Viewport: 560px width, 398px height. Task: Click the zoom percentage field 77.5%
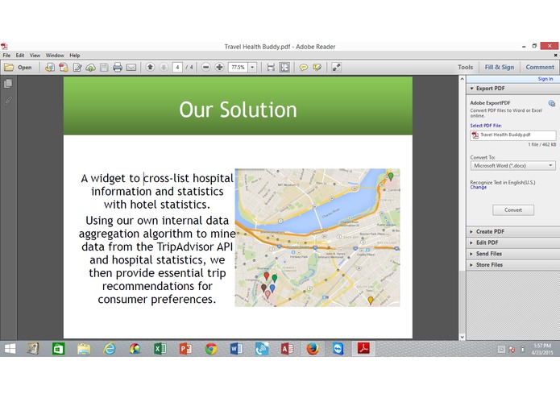click(238, 67)
